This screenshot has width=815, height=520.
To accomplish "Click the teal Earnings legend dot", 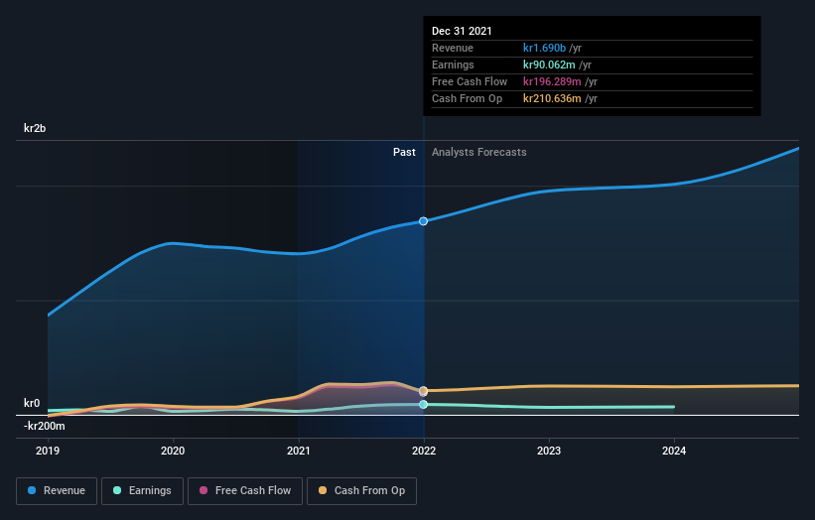I will [x=117, y=490].
